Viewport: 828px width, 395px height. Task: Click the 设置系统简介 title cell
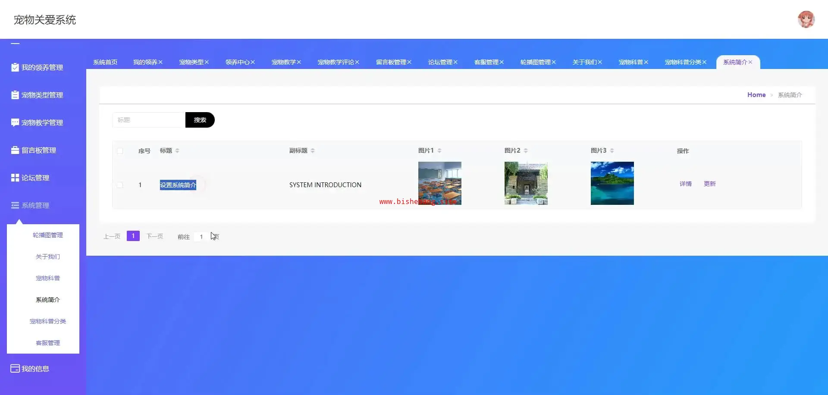(x=178, y=185)
